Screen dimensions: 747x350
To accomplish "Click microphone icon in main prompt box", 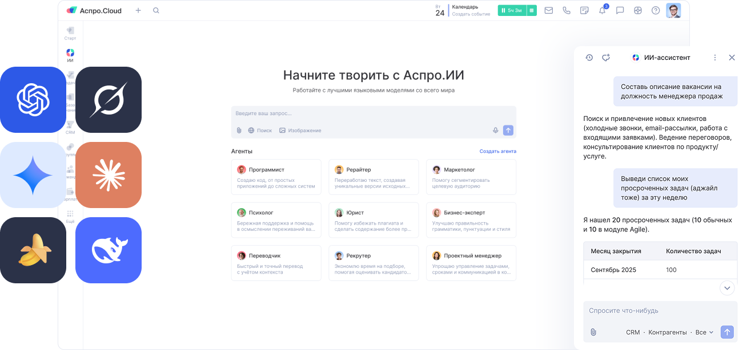I will coord(496,131).
